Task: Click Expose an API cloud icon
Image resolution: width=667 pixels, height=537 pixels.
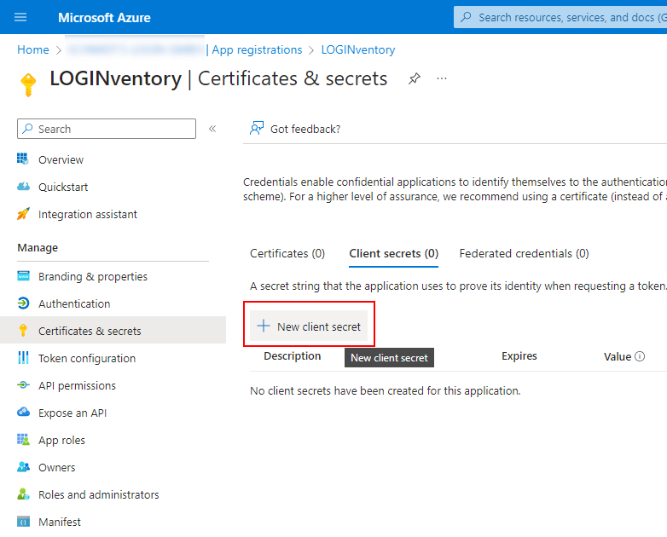Action: [23, 412]
